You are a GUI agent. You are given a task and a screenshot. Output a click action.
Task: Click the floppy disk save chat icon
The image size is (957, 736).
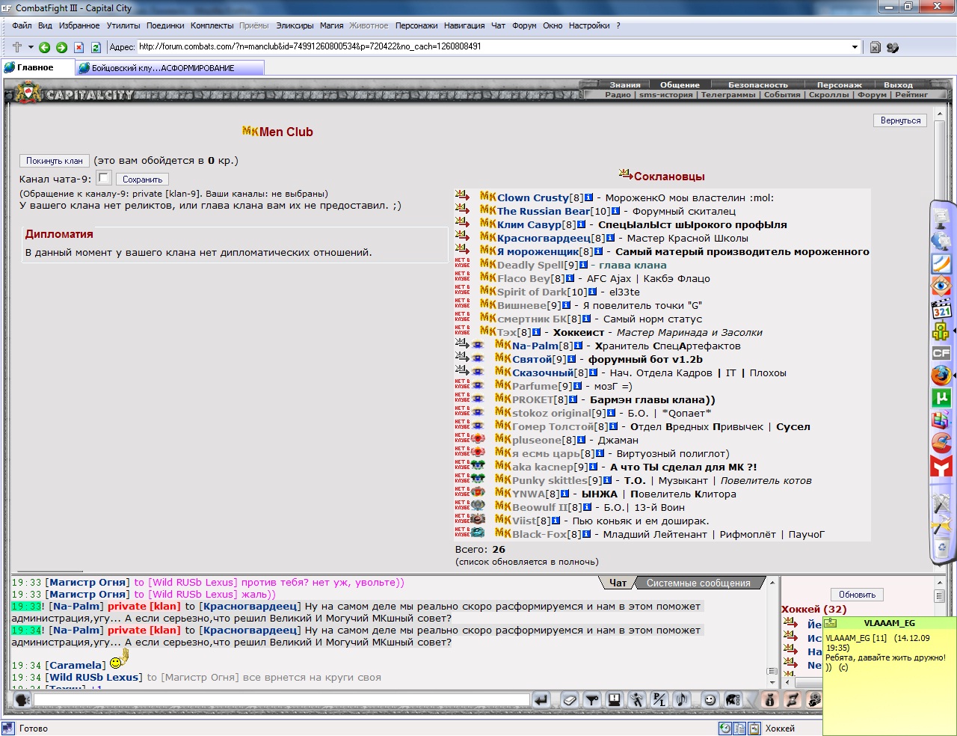point(615,700)
